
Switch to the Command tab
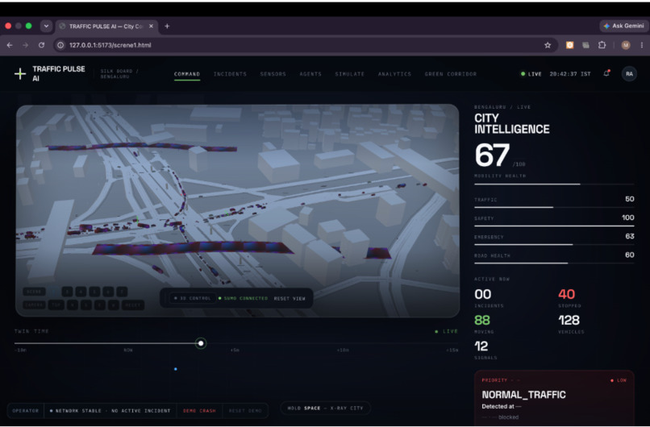pos(187,74)
